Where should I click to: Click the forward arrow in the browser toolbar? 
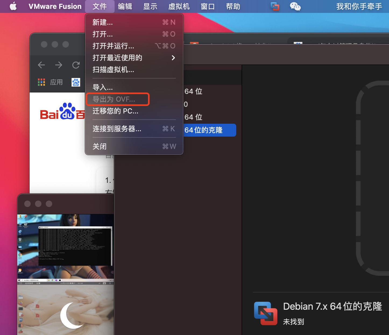[58, 65]
